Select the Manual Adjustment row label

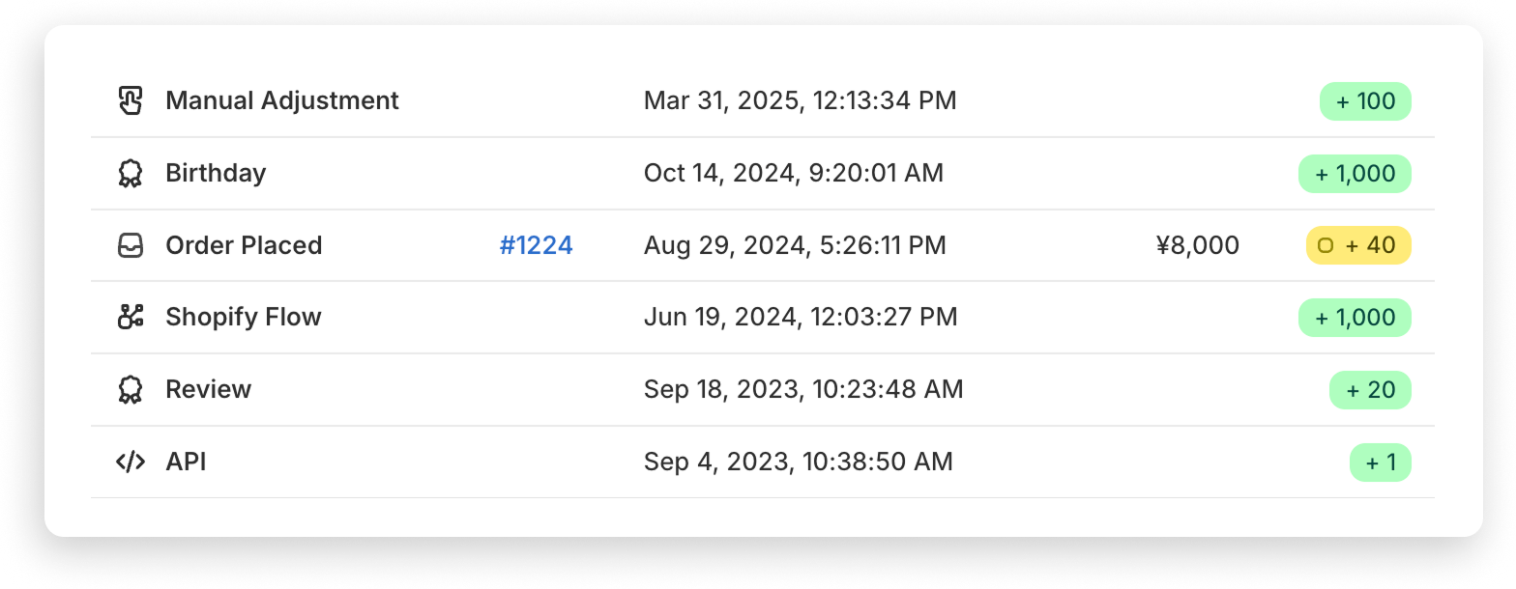(x=282, y=100)
